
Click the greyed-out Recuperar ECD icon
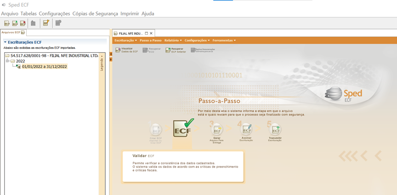click(145, 50)
